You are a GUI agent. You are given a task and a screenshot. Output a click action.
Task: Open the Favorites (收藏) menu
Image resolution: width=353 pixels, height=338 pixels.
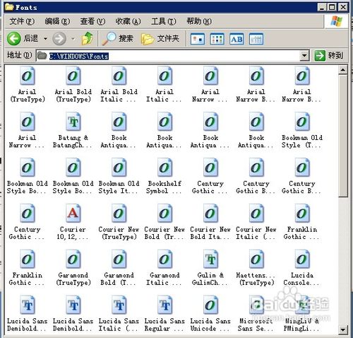pyautogui.click(x=128, y=21)
